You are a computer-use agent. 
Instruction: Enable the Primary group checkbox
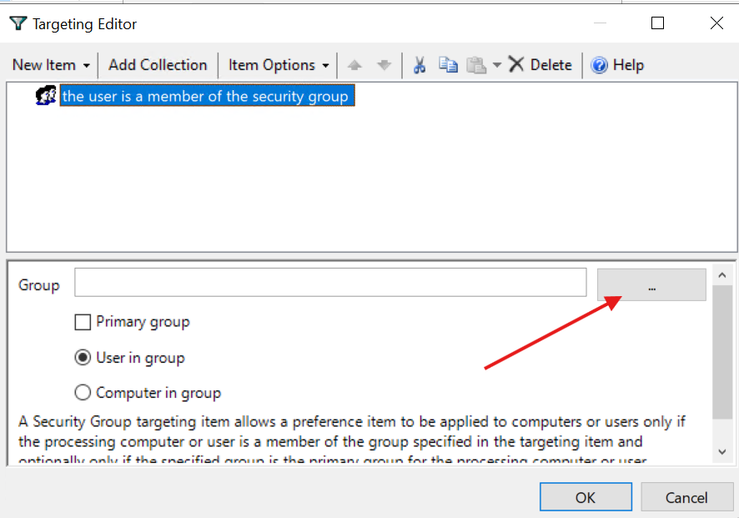[x=83, y=322]
